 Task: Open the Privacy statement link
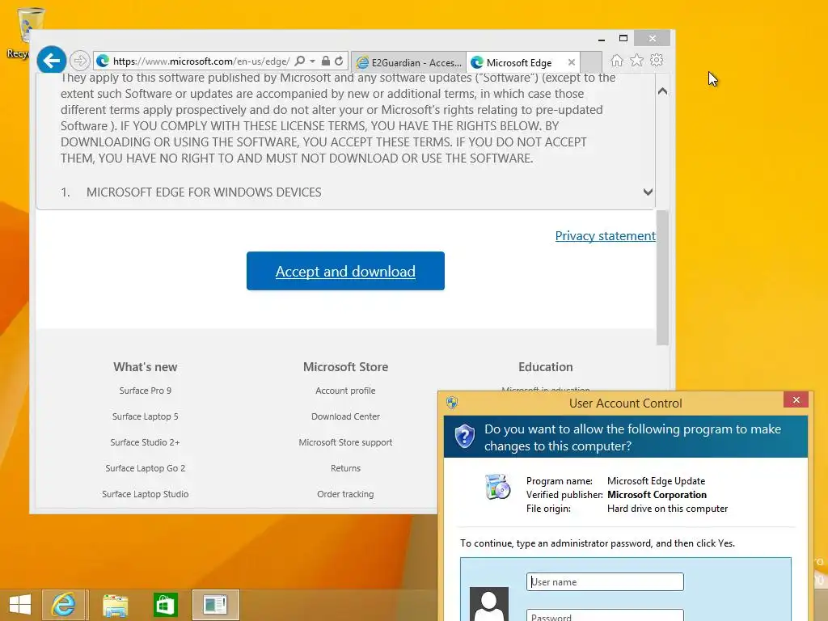tap(605, 236)
